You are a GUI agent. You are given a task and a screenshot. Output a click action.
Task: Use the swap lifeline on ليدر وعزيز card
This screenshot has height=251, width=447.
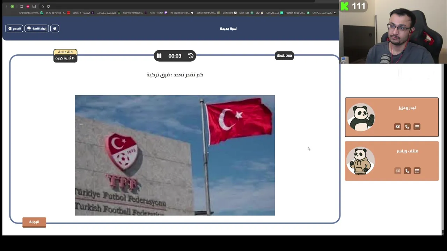(397, 127)
